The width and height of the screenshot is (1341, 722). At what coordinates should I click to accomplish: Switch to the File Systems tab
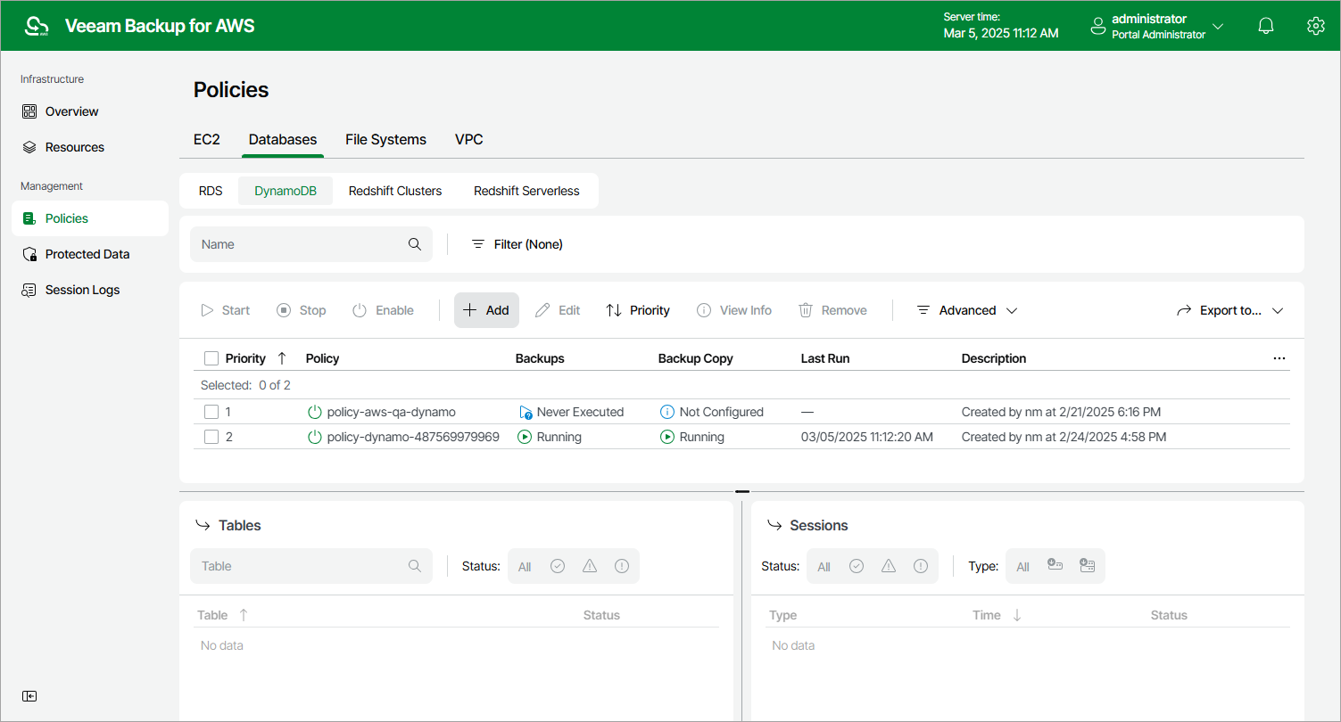pos(385,139)
